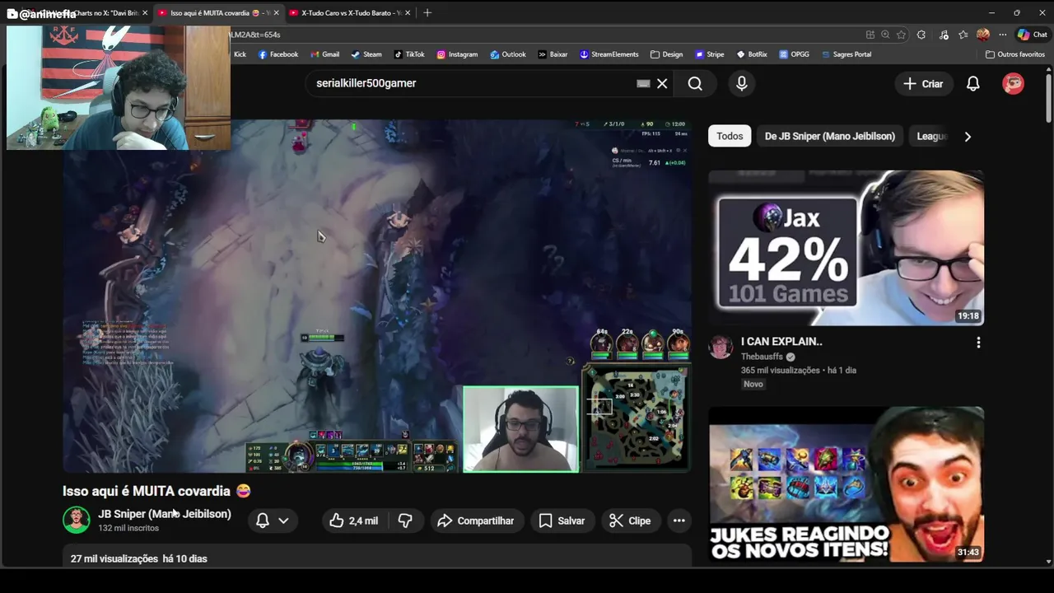Open Thebausffs channel avatar icon
The height and width of the screenshot is (593, 1054).
[721, 347]
